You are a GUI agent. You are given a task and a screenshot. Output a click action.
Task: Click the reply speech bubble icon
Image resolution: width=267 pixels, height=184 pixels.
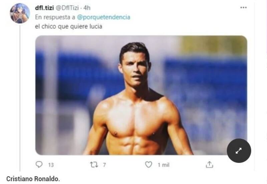tap(39, 165)
